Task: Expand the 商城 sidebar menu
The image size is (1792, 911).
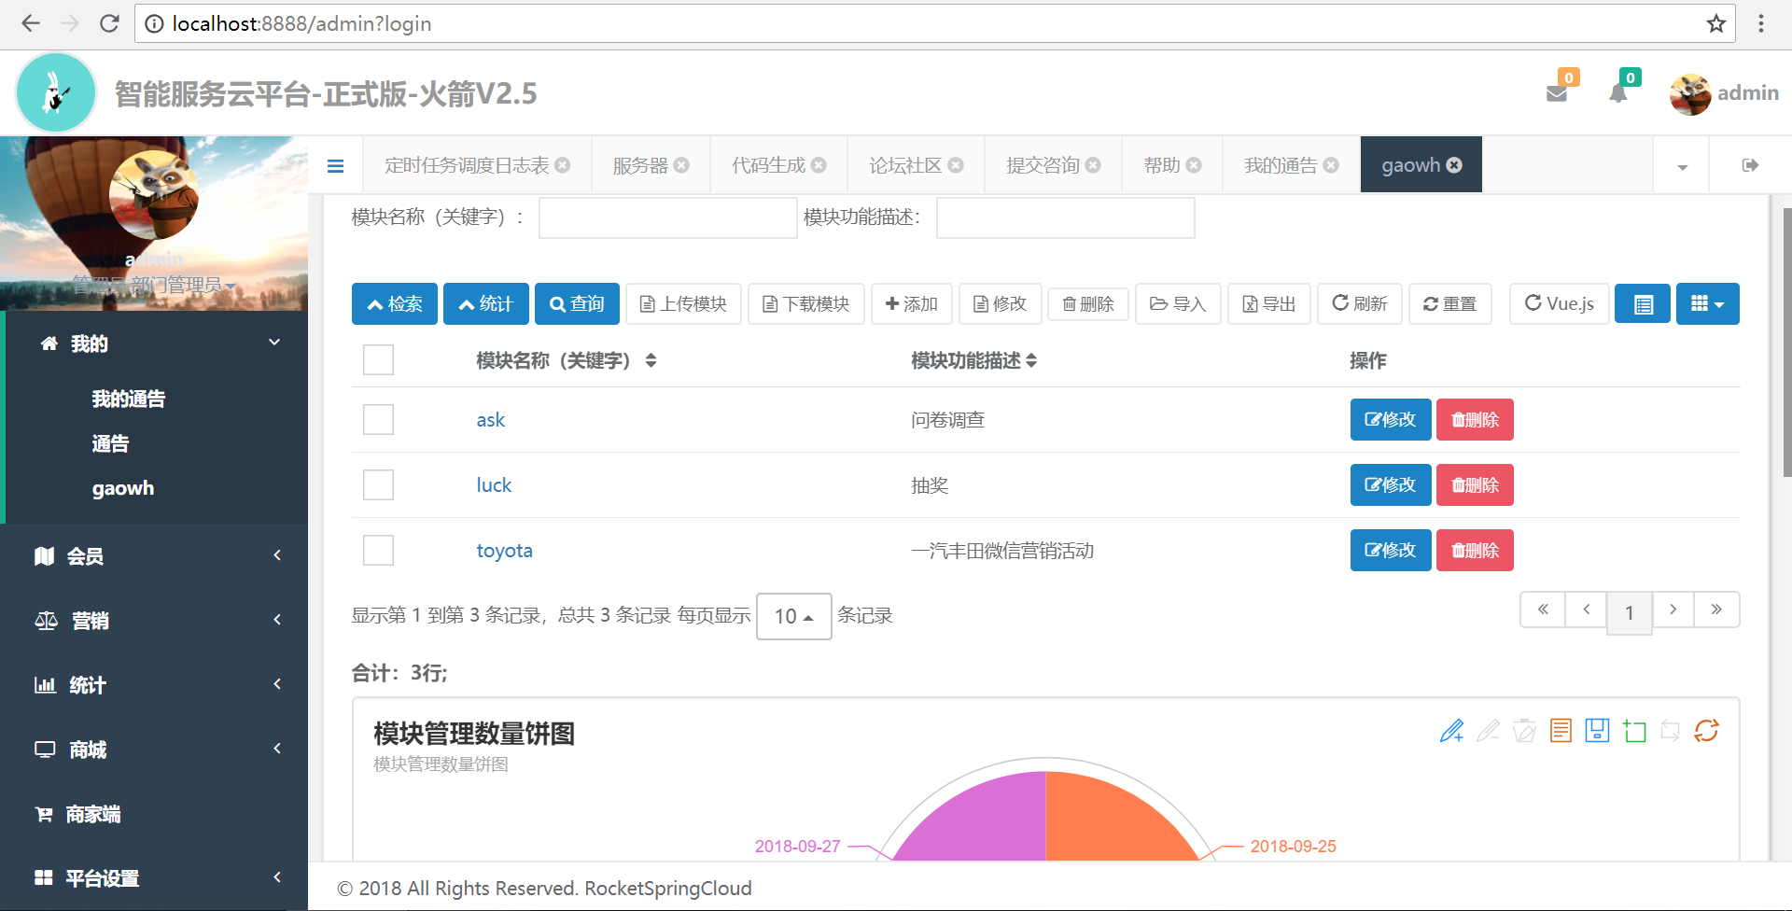Action: tap(154, 750)
